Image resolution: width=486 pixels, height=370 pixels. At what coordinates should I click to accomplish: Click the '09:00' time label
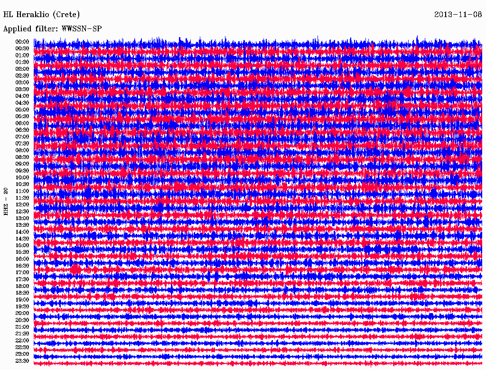22,164
